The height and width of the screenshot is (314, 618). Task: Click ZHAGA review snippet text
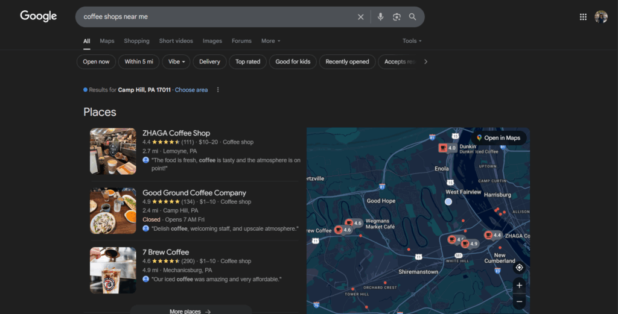tap(226, 164)
